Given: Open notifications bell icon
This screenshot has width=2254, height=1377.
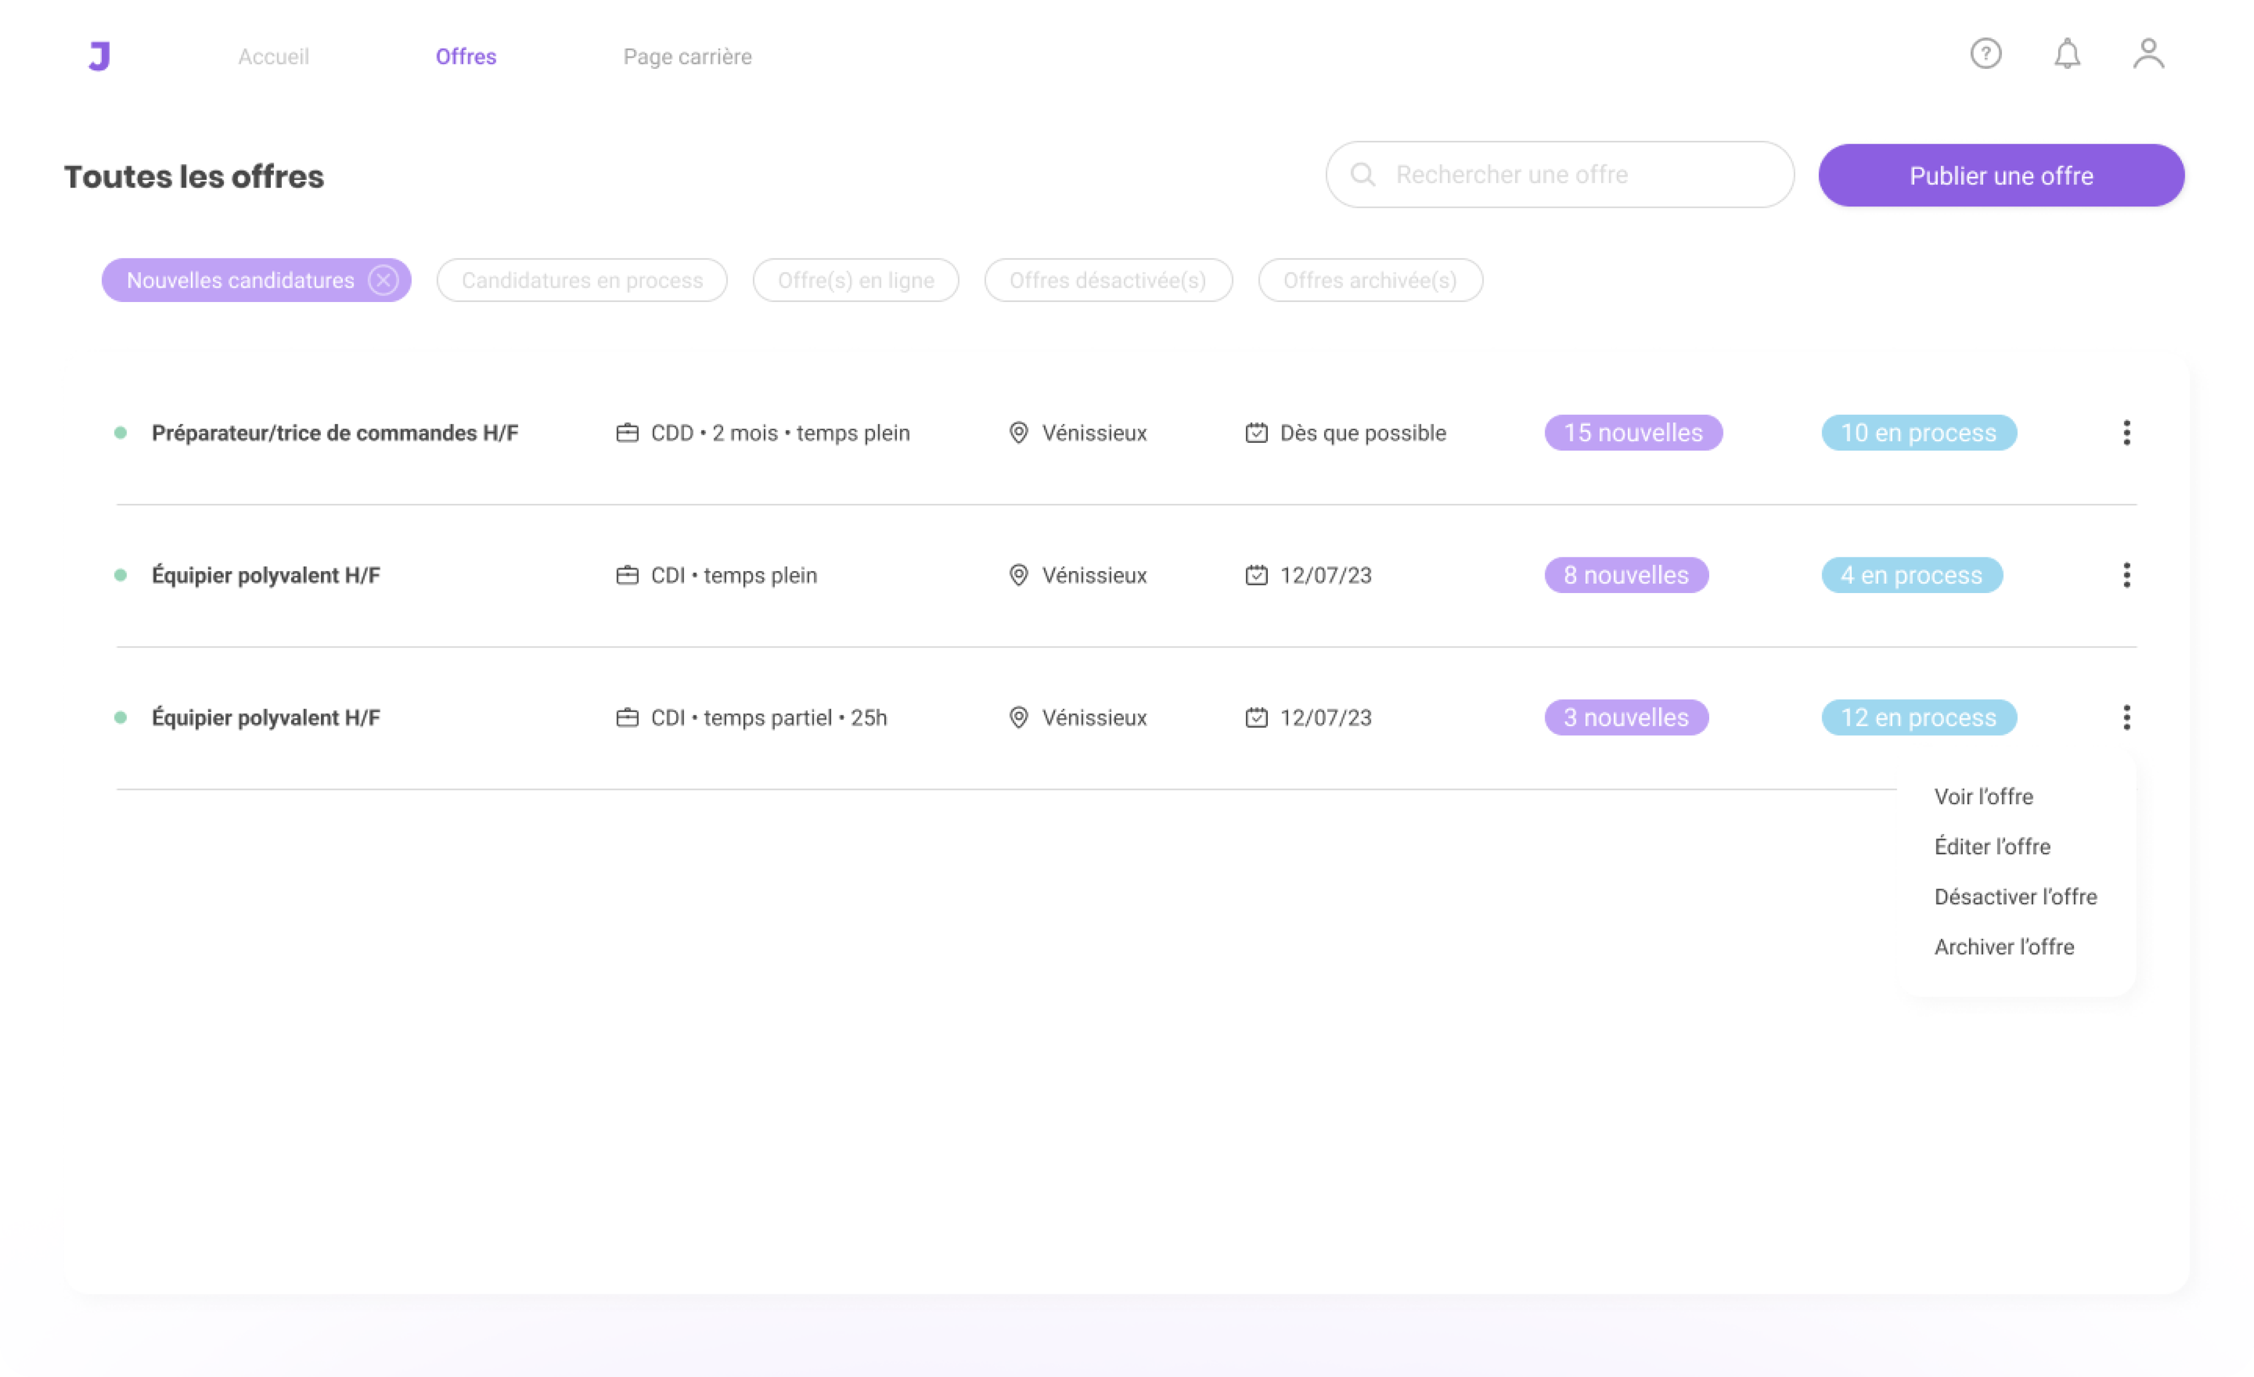Looking at the screenshot, I should coord(2066,54).
